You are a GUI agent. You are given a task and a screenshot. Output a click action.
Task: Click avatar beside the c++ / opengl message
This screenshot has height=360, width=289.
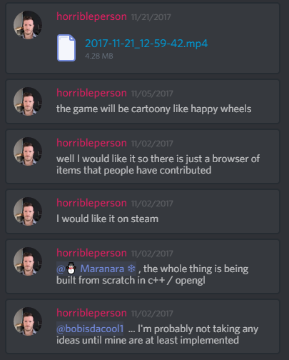pyautogui.click(x=28, y=261)
